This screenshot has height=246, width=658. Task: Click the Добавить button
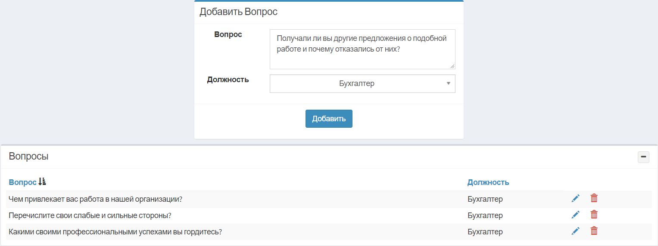click(x=329, y=119)
